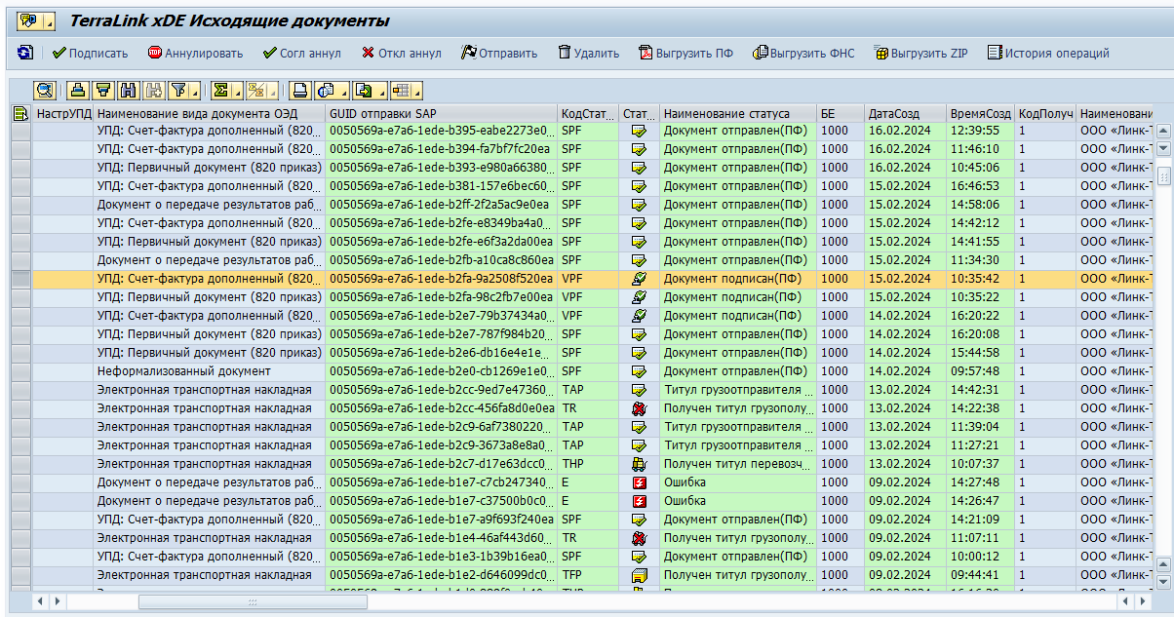Click the Find binoculars icon
The image size is (1174, 617).
128,91
